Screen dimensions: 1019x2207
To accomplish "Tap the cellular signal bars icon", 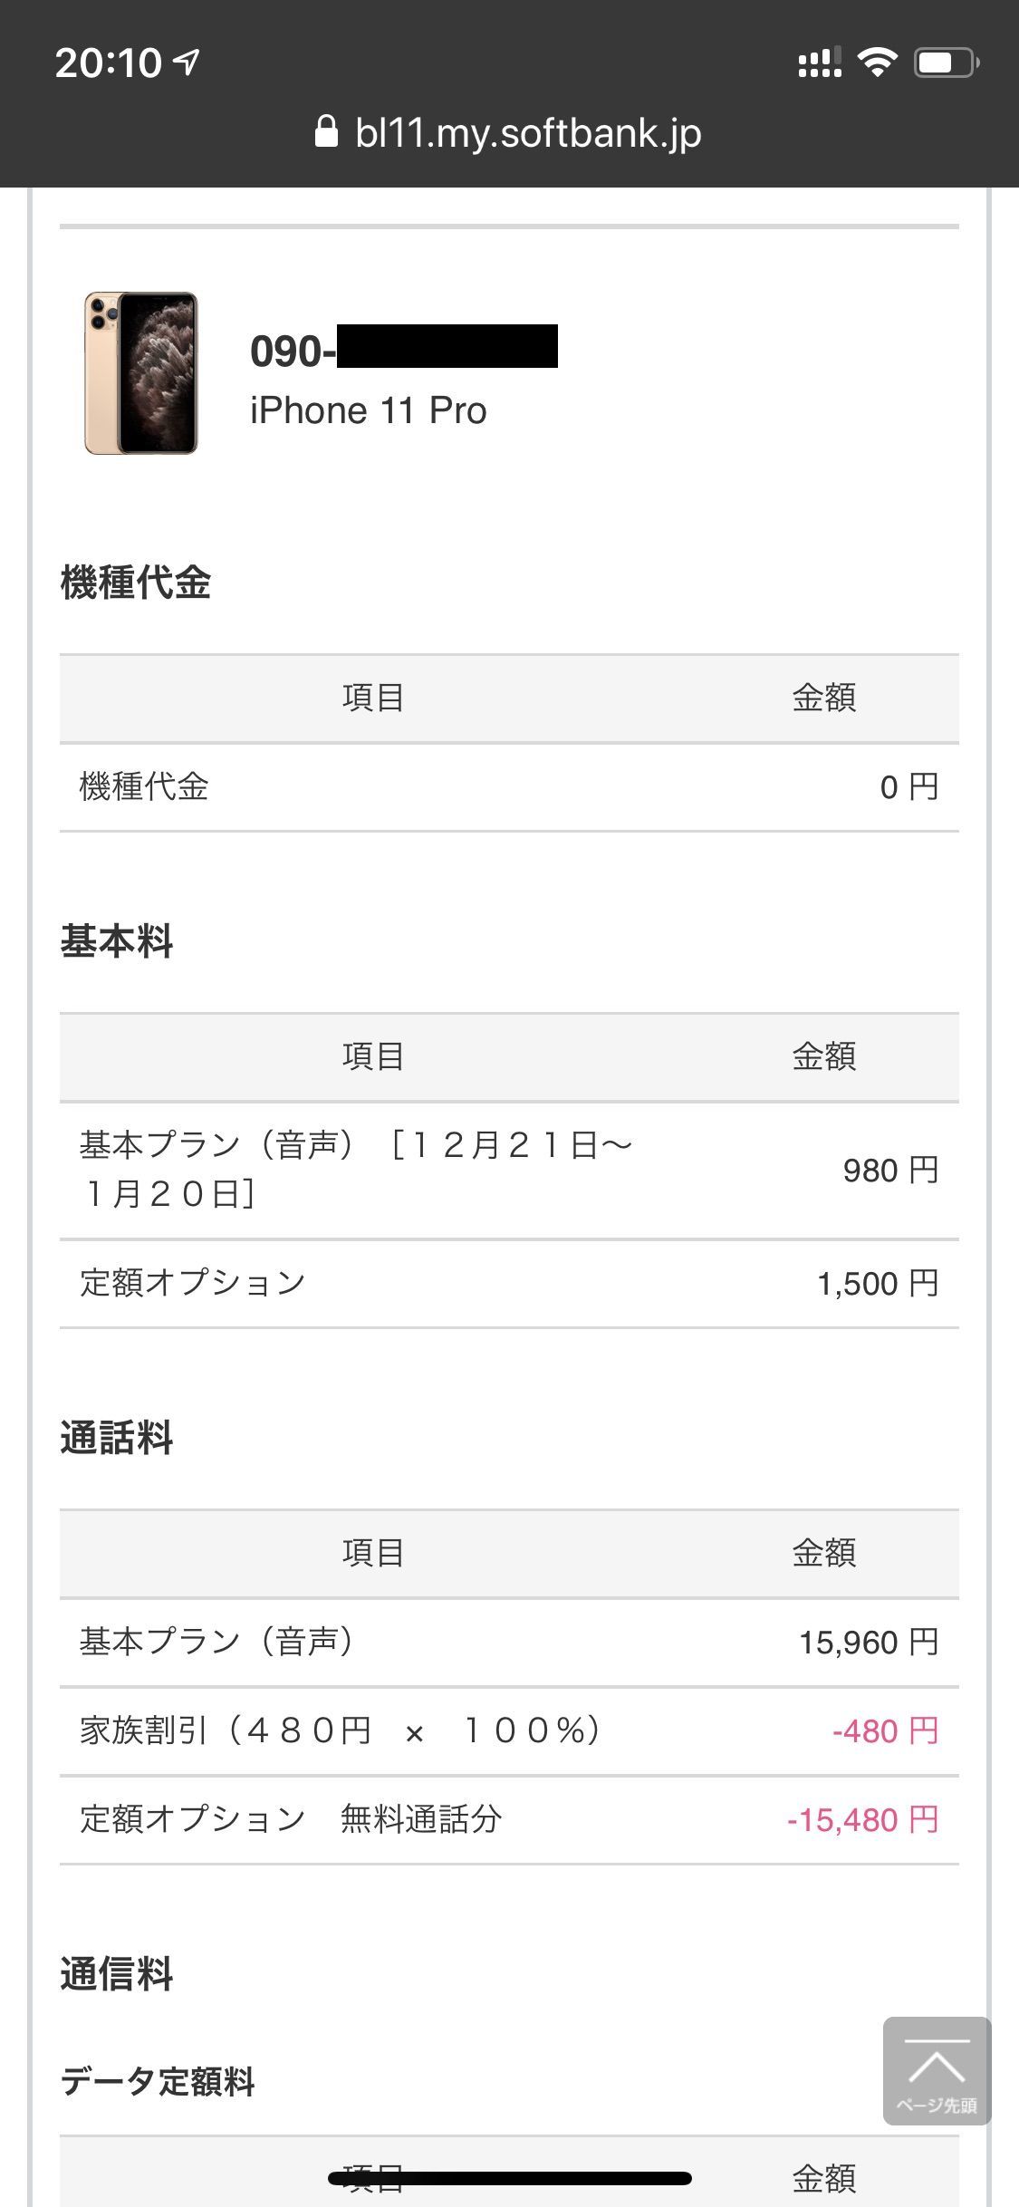I will point(820,62).
